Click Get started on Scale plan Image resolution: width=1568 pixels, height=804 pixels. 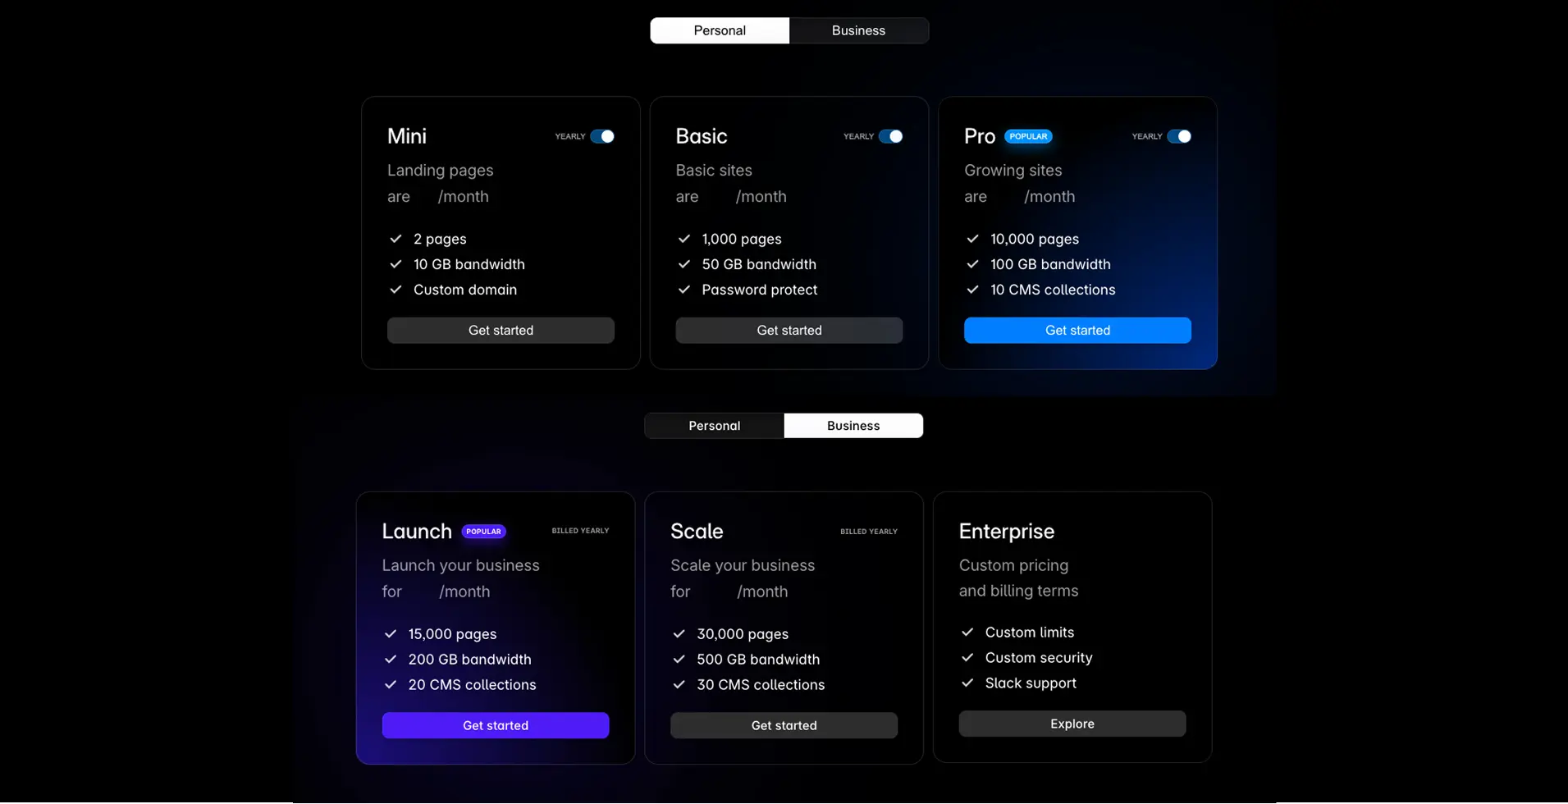tap(784, 725)
